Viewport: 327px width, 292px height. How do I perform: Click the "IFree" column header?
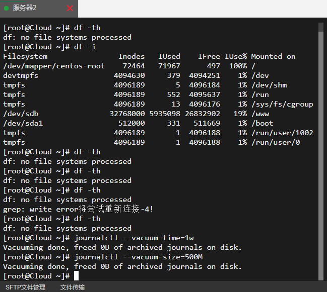[x=209, y=56]
